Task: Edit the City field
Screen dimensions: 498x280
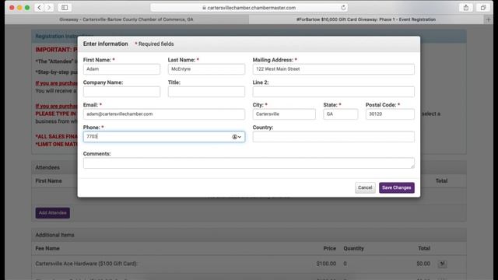Action: pyautogui.click(x=284, y=114)
